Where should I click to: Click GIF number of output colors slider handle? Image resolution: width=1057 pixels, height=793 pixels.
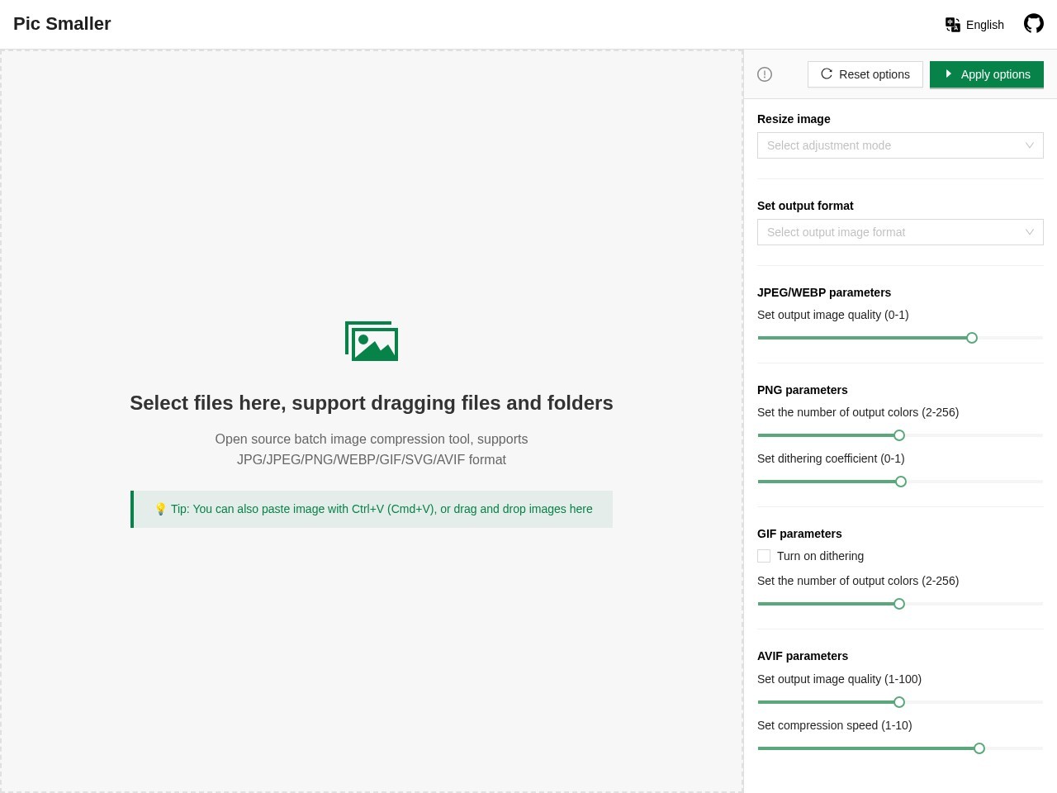point(899,604)
